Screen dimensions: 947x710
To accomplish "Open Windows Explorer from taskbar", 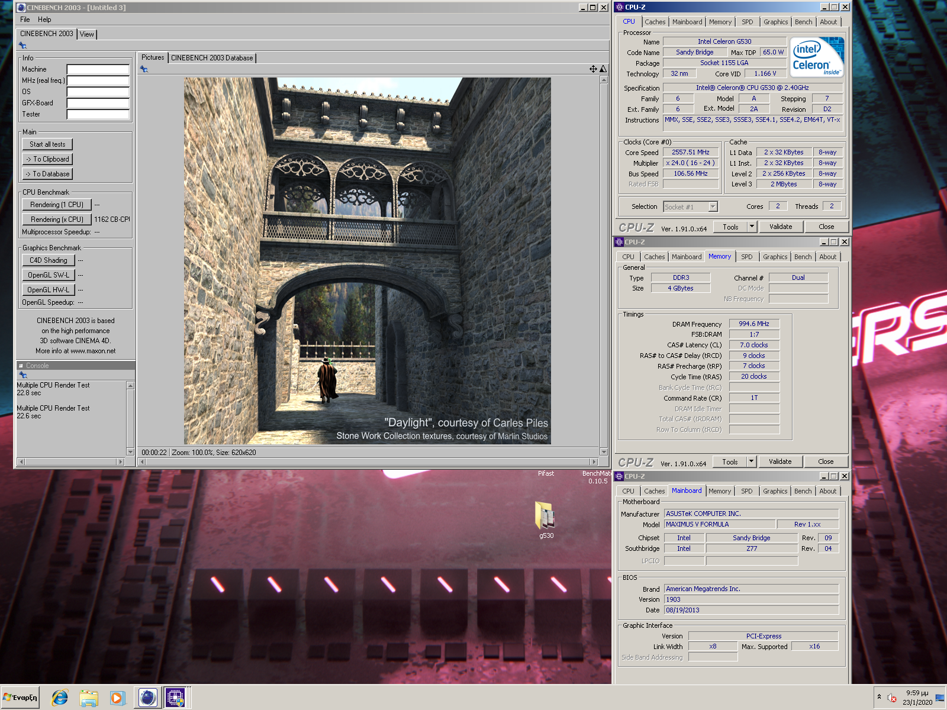I will (x=89, y=698).
